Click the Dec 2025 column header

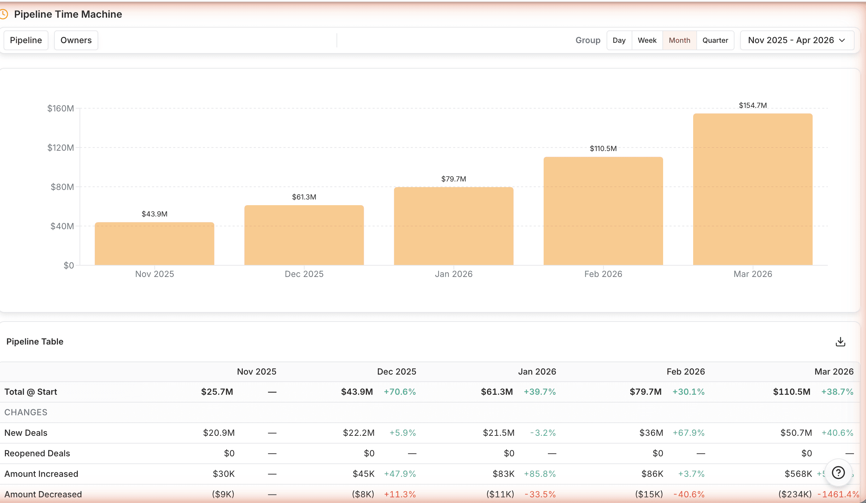[396, 372]
